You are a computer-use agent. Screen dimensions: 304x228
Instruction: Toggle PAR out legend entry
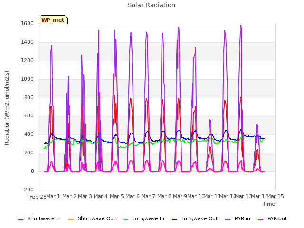coord(272,218)
